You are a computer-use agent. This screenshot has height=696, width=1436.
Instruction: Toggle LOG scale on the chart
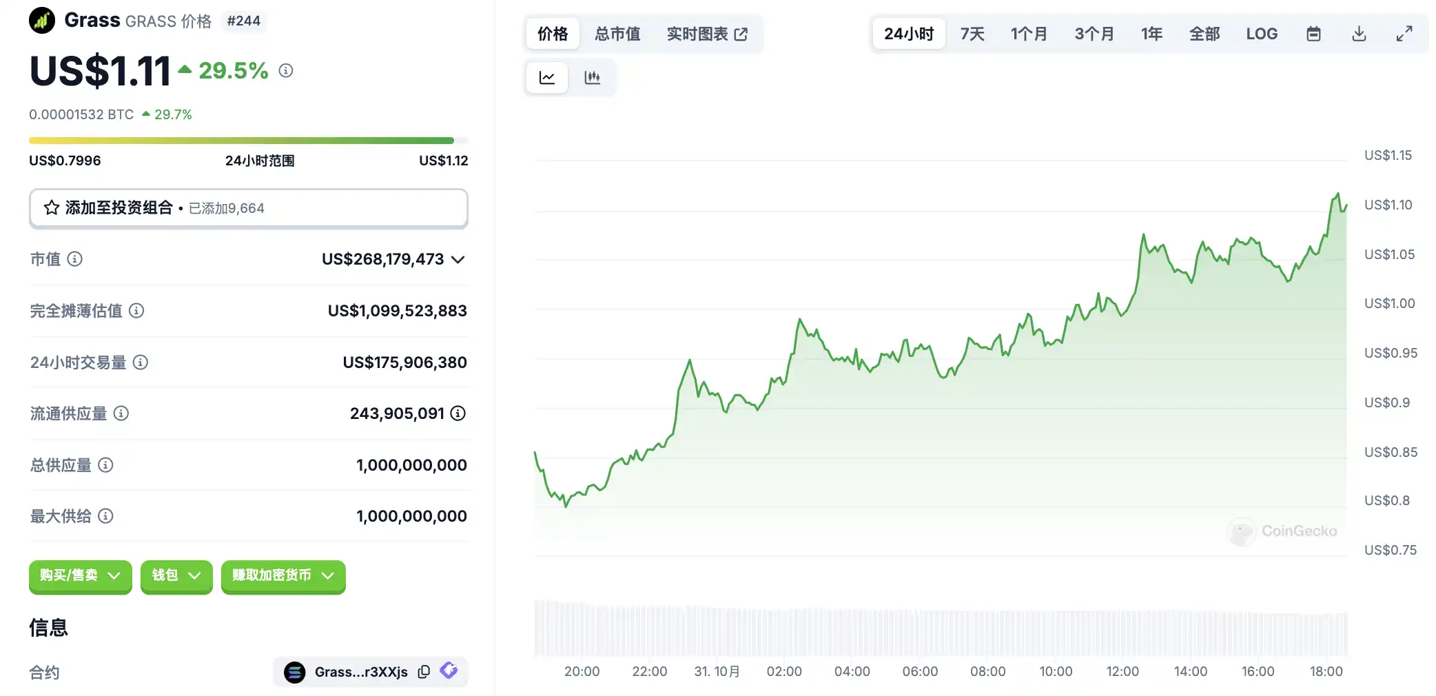coord(1262,34)
